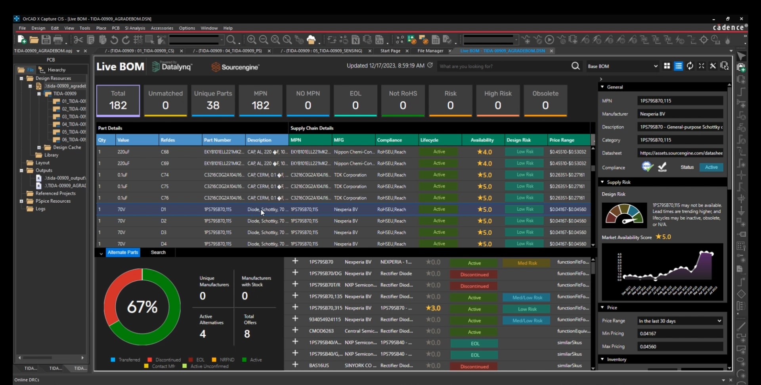Add CMOD6263 alternate part with plus
Screen dimensions: 761x385
pos(295,330)
